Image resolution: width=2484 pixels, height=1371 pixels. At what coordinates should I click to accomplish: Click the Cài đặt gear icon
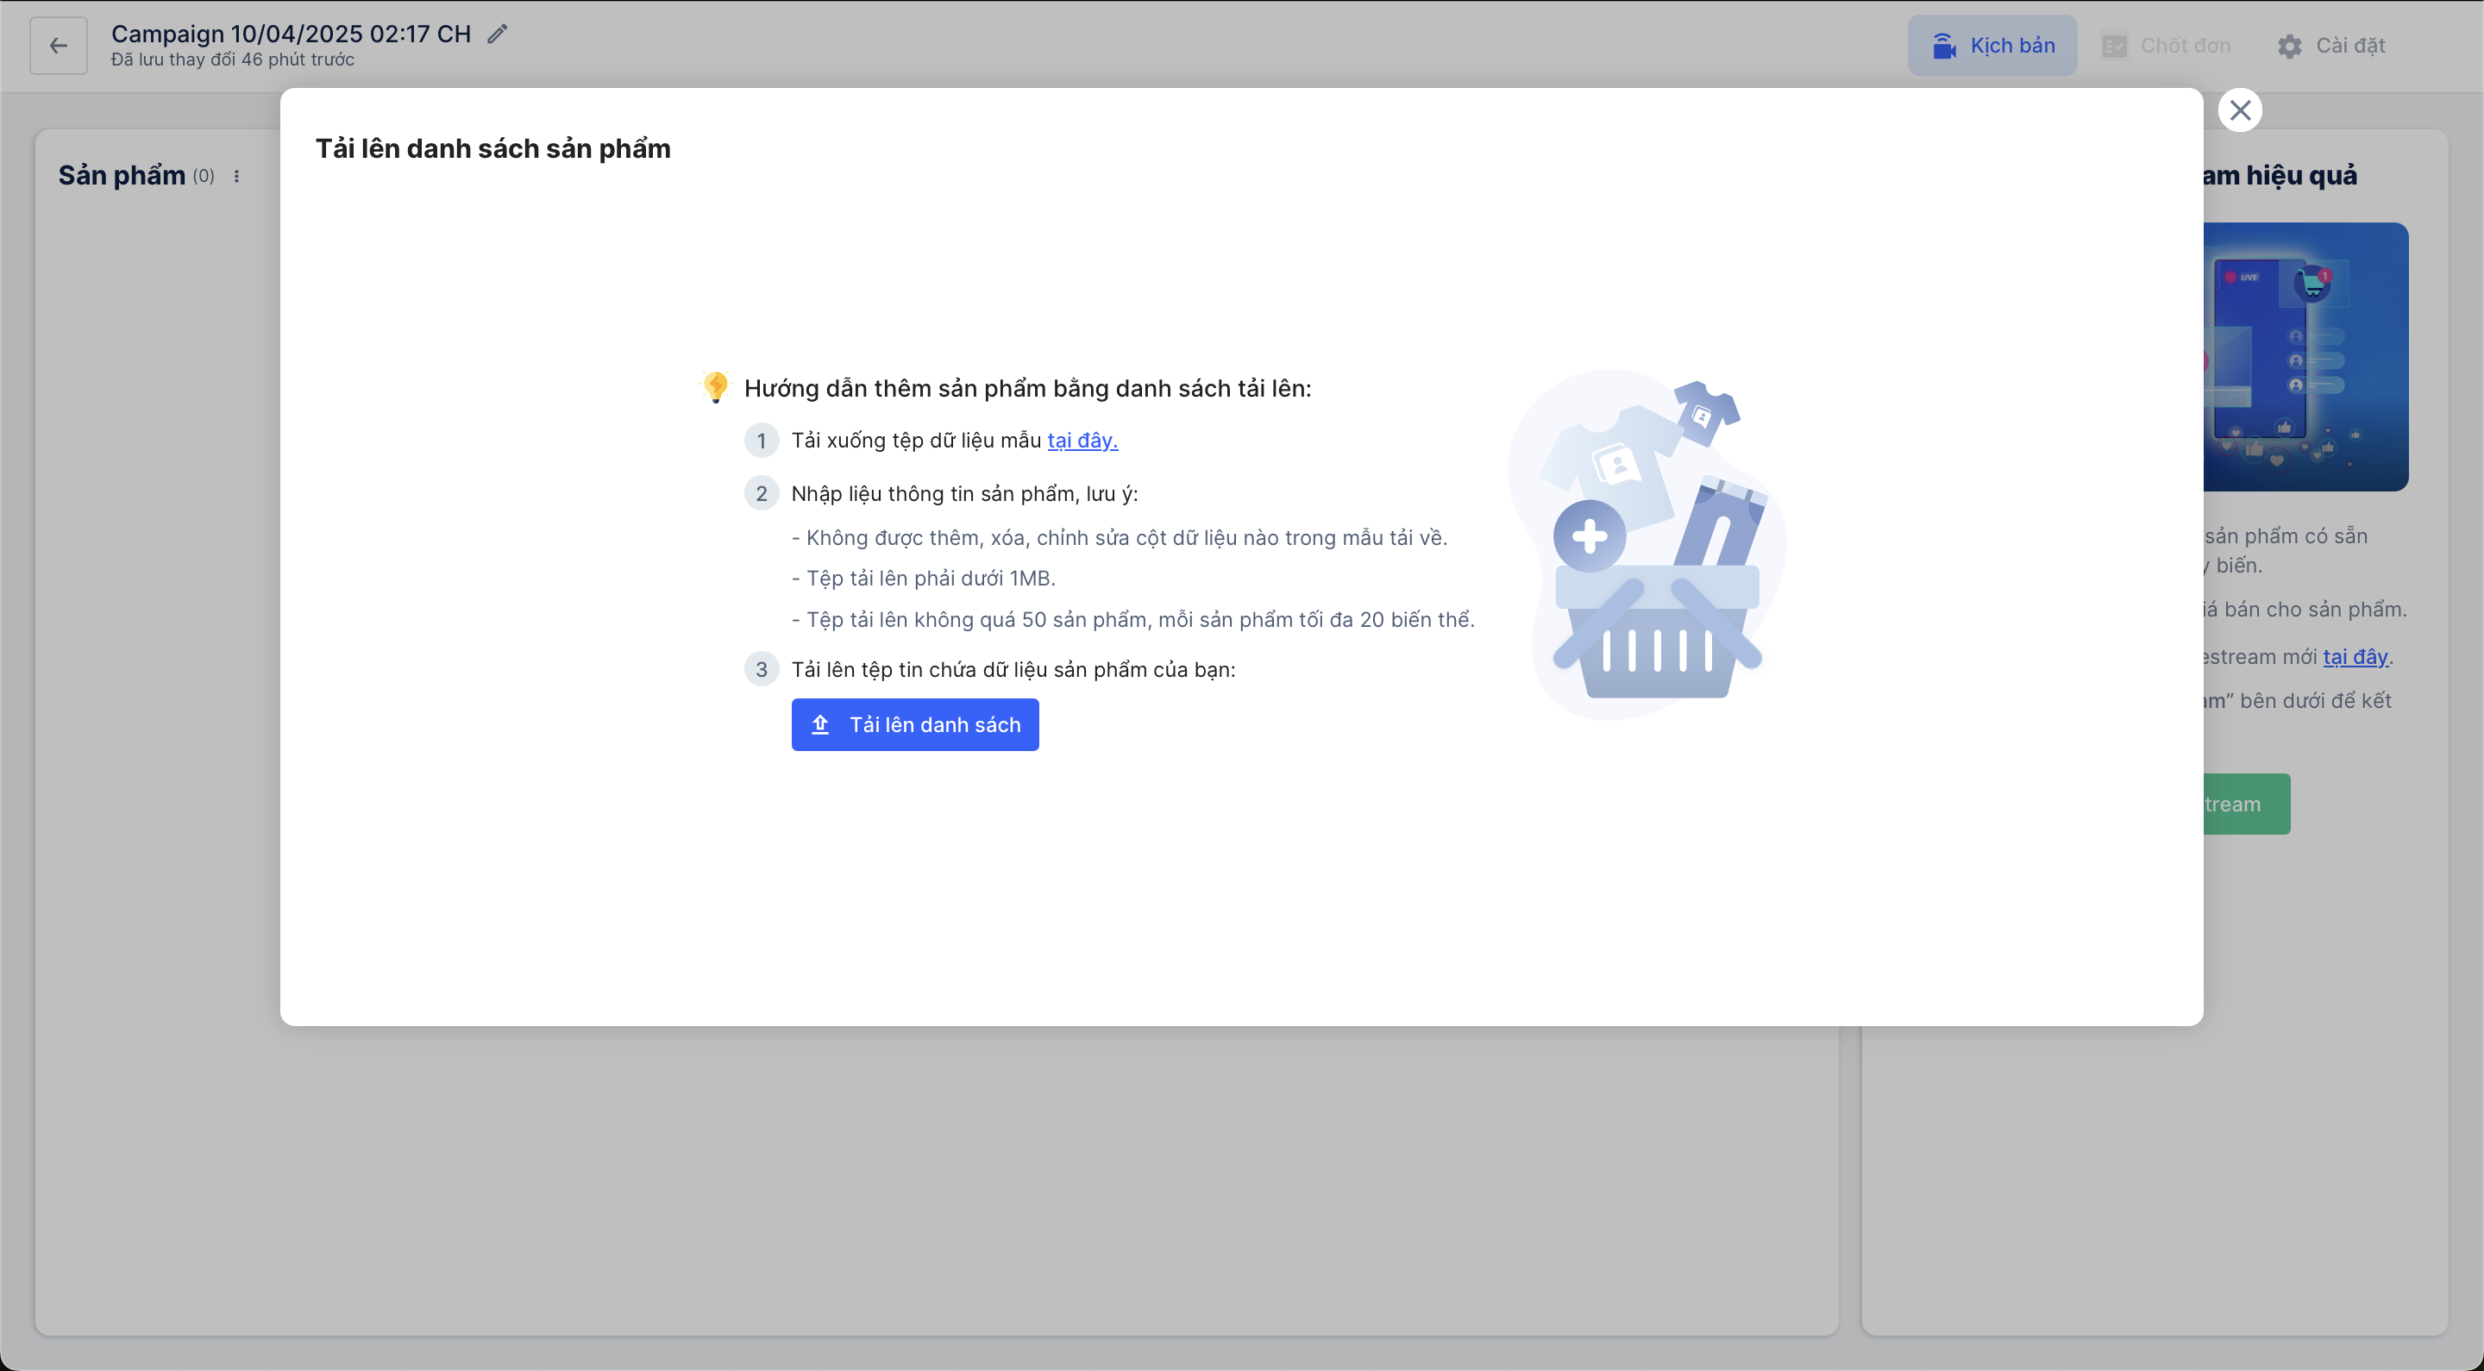[x=2289, y=47]
